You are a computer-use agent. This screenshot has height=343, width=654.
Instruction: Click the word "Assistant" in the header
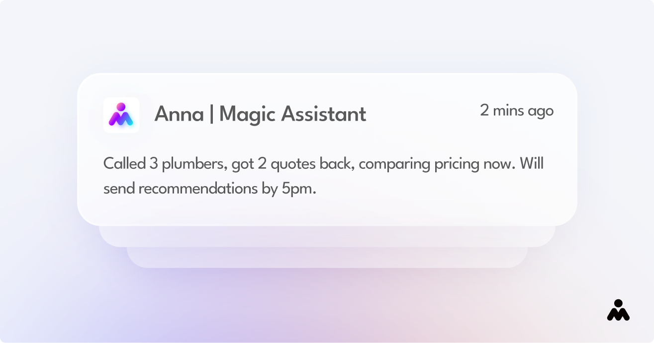pyautogui.click(x=324, y=115)
